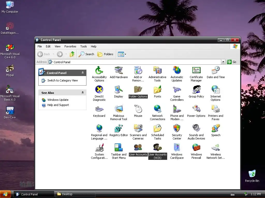This screenshot has width=265, height=198.
Task: Select the Internet Options icon
Action: point(216,93)
